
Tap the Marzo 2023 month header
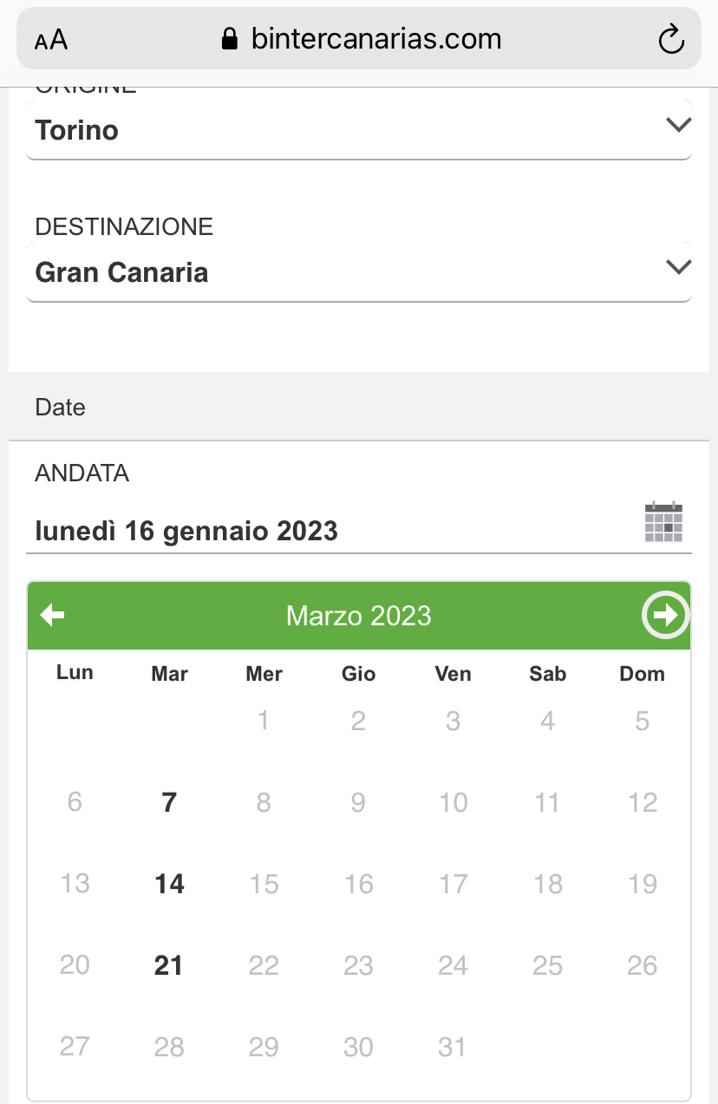(358, 616)
